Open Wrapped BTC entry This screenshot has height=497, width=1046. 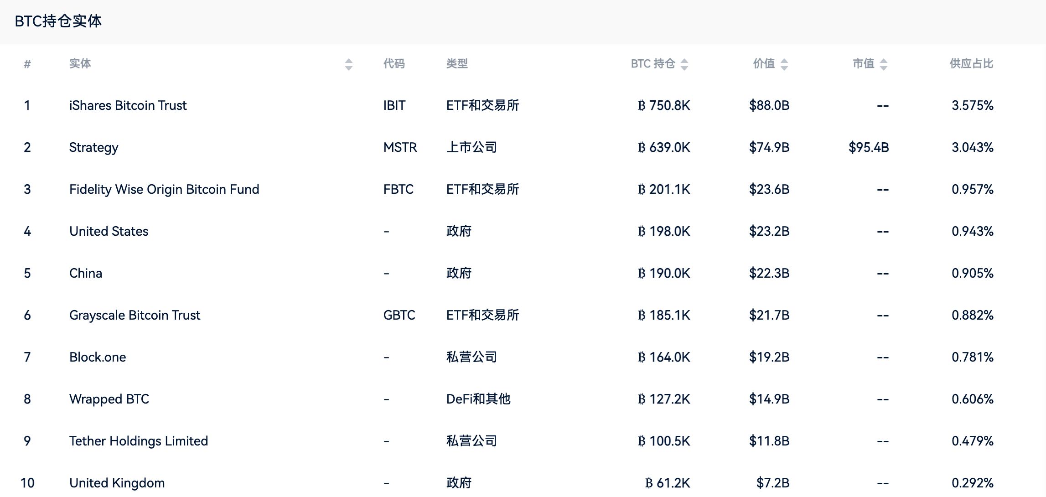pyautogui.click(x=109, y=399)
